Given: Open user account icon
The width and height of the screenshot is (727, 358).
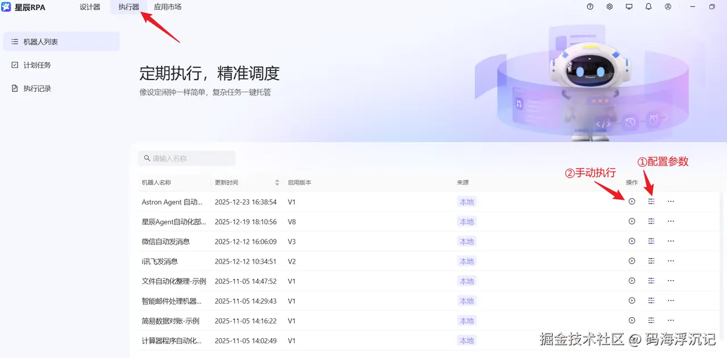Looking at the screenshot, I should (668, 7).
